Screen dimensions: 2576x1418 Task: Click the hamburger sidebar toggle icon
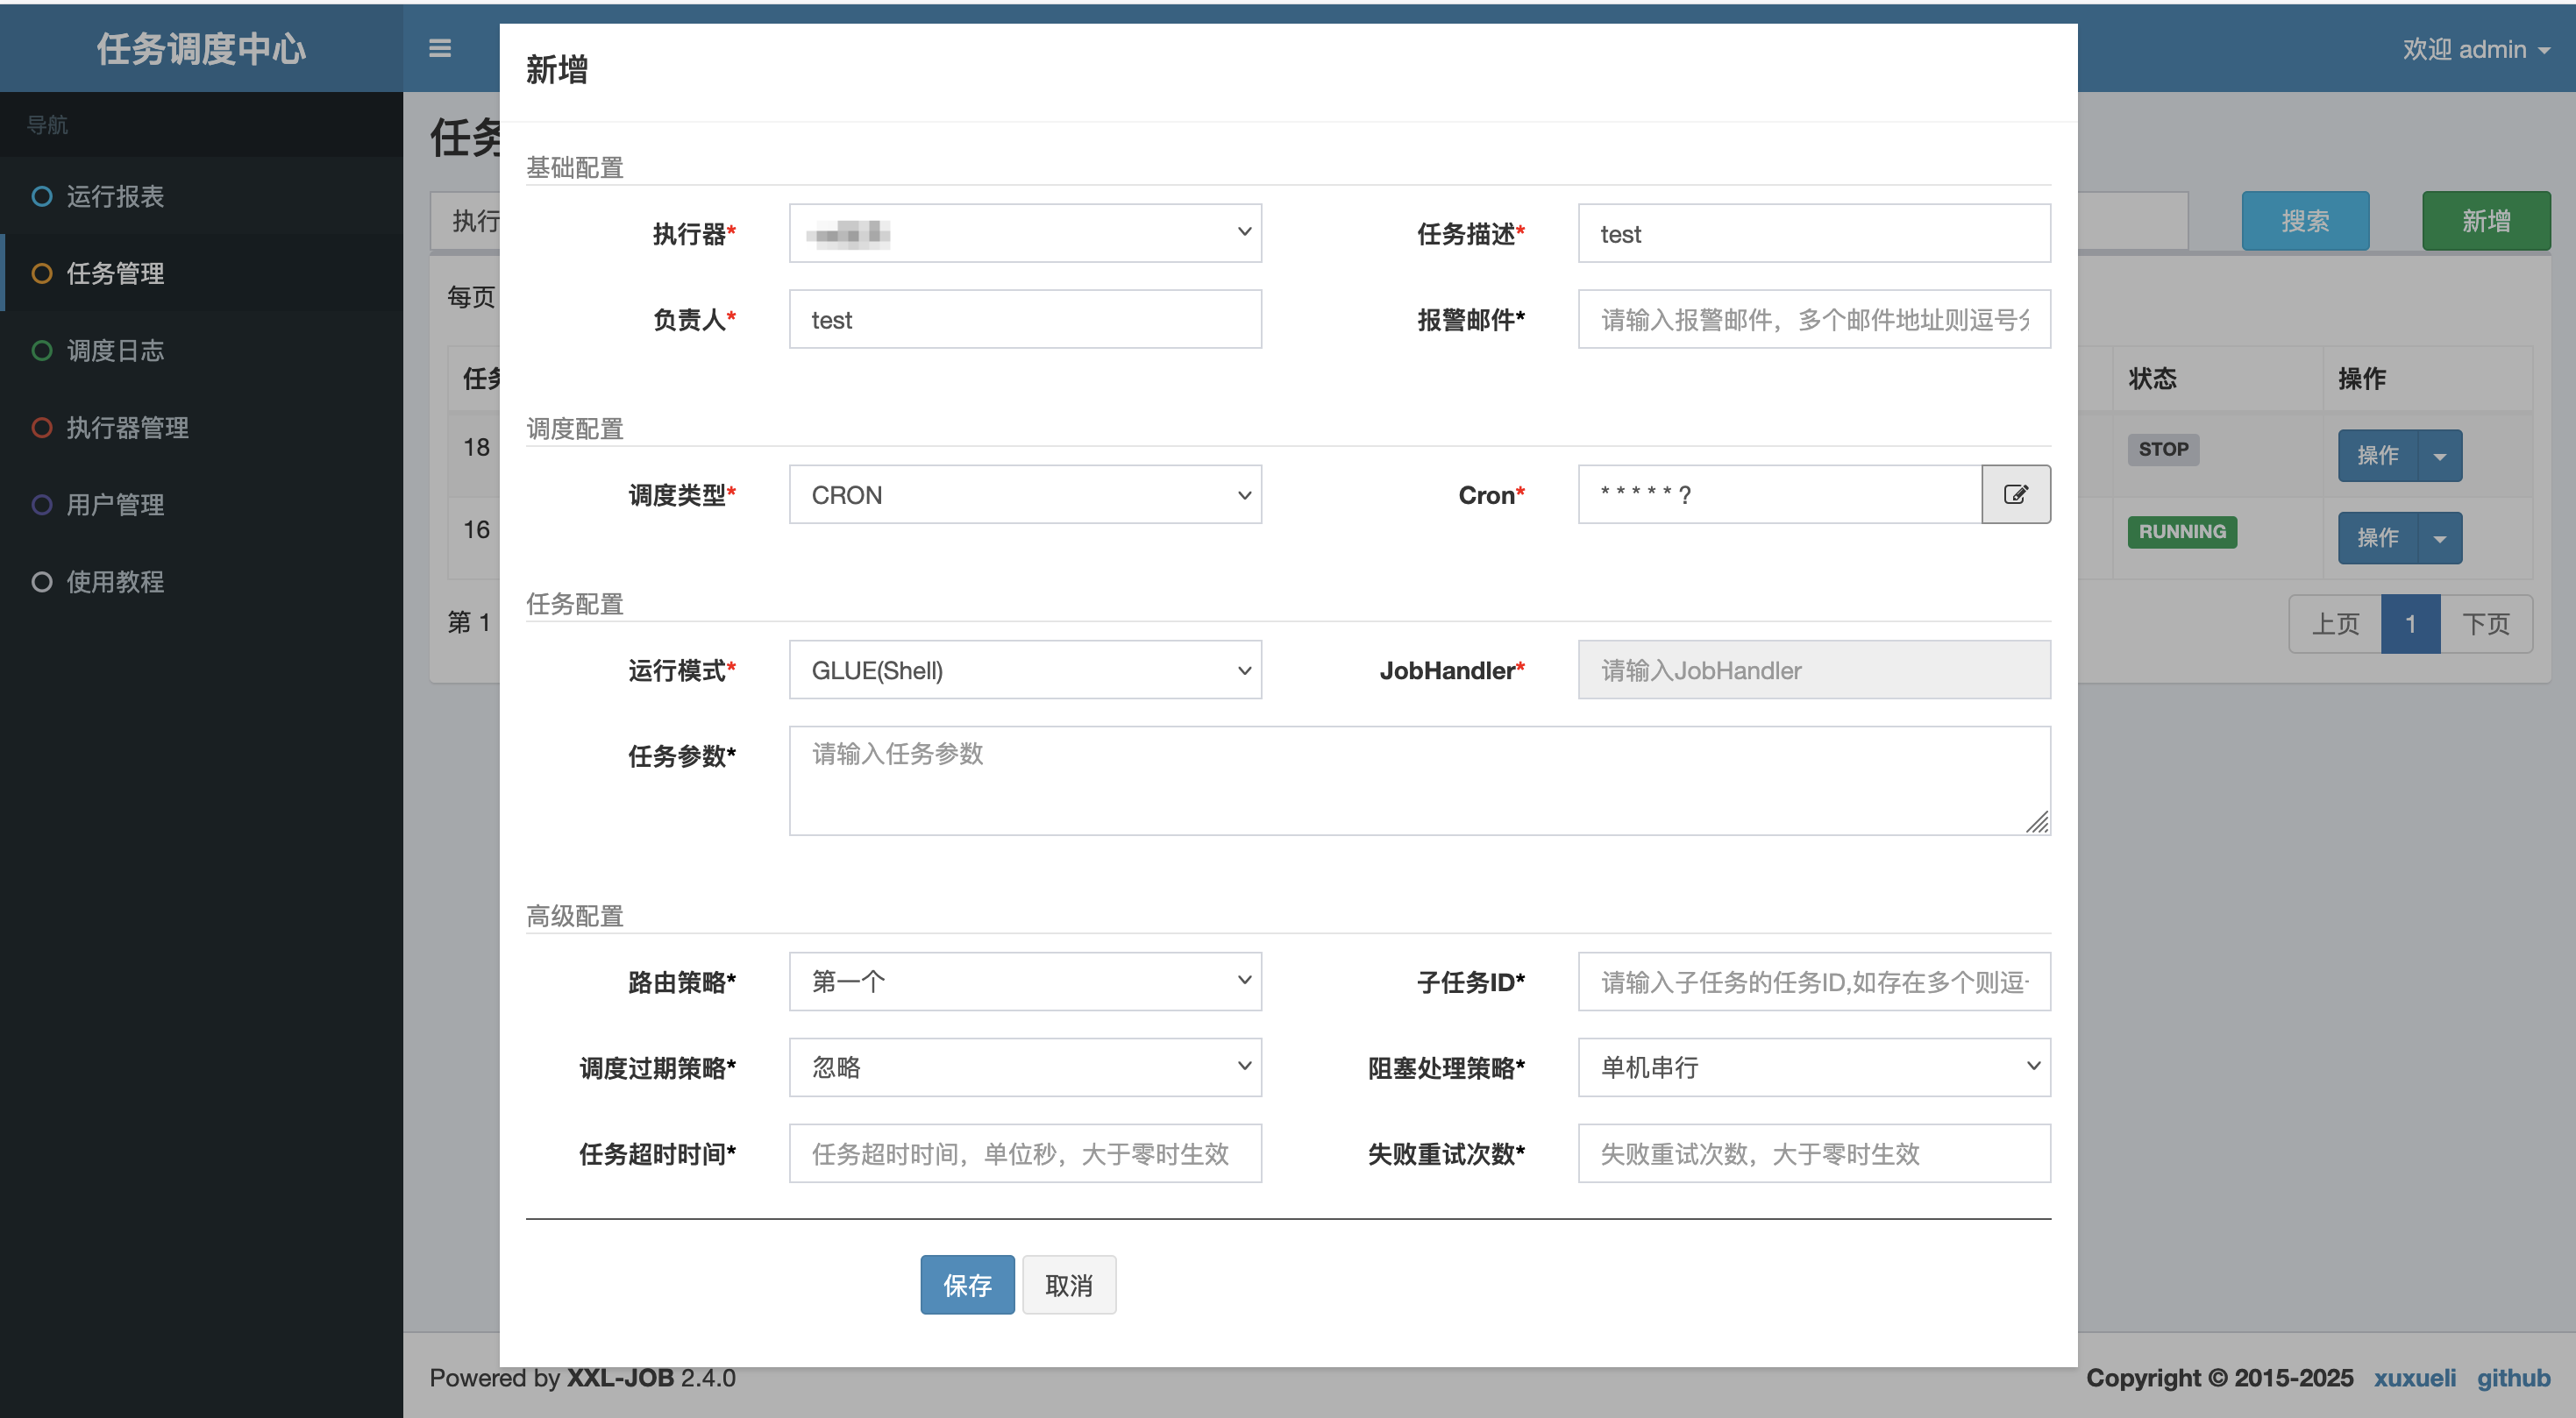(440, 48)
